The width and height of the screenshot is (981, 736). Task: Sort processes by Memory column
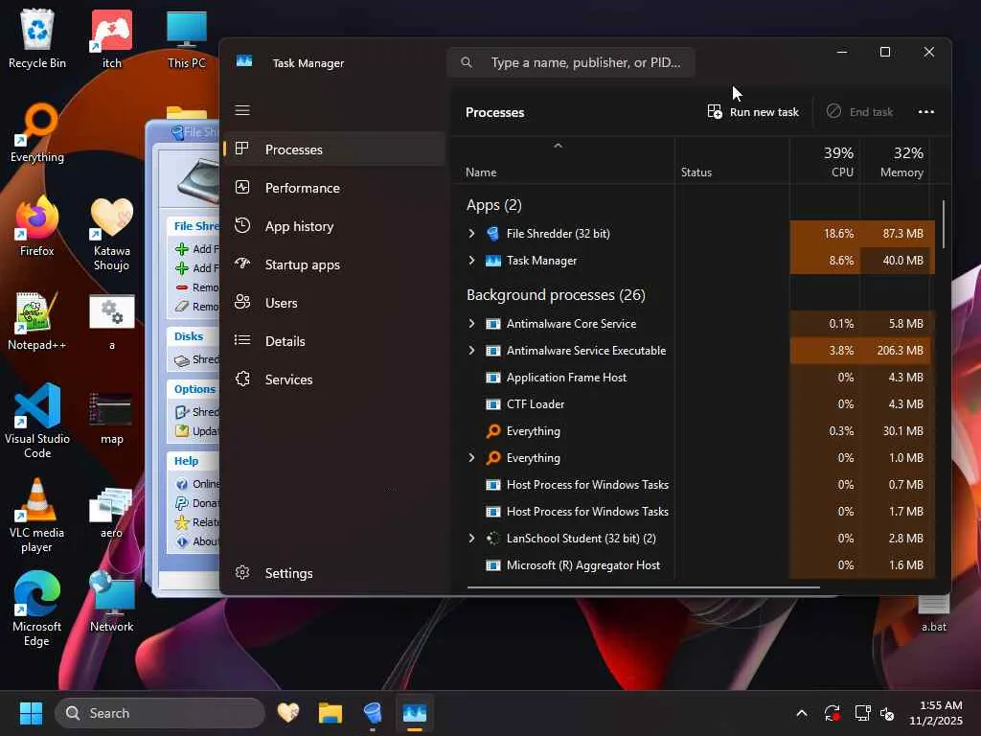point(896,161)
